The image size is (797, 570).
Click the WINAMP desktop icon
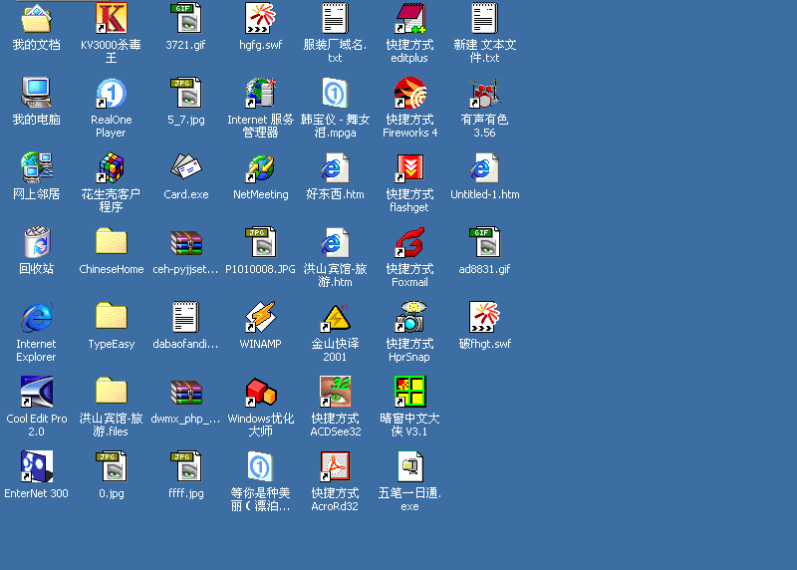pos(260,318)
